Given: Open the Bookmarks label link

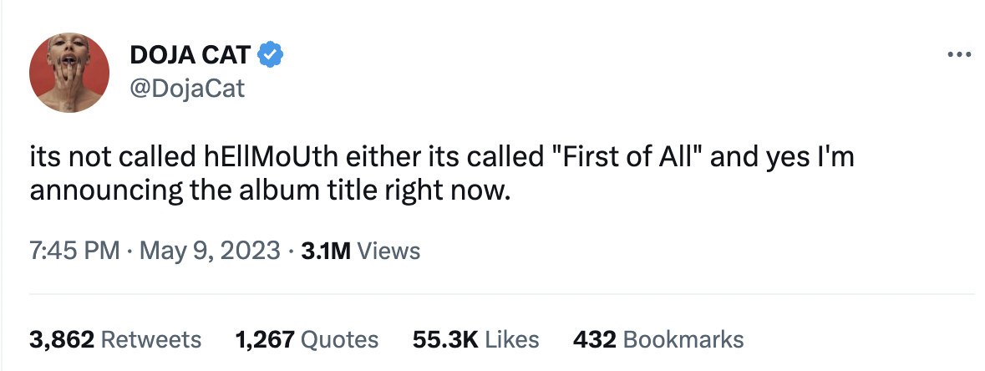Looking at the screenshot, I should click(x=683, y=339).
